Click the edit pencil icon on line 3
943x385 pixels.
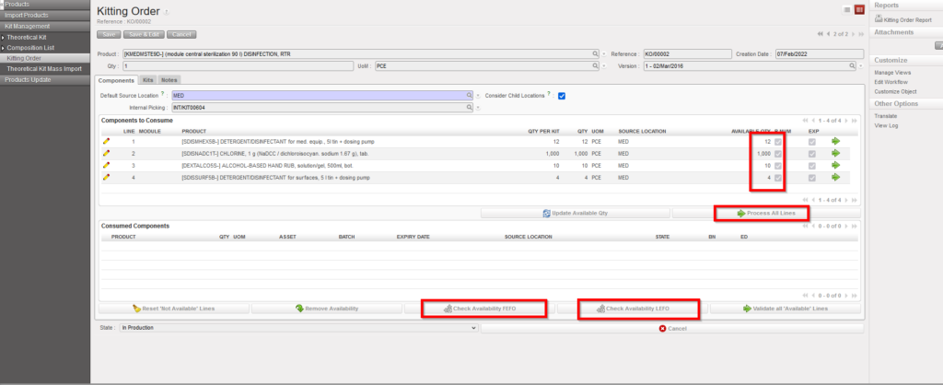107,165
